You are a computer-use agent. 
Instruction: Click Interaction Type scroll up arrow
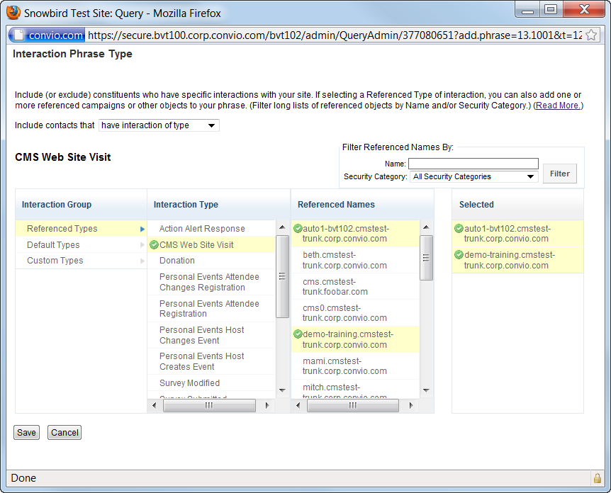[282, 227]
